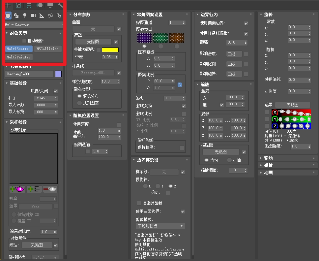Click the 距离 value field 10.0

pyautogui.click(x=235, y=42)
